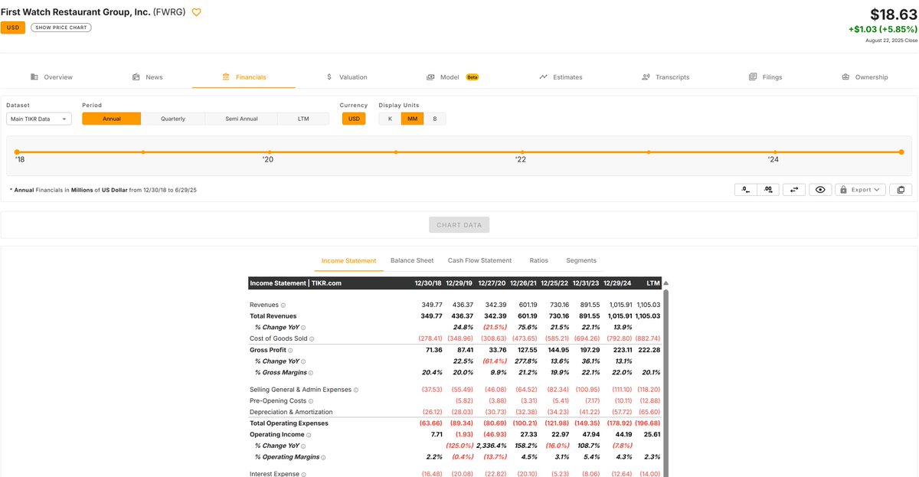Click the table scrollbar up arrow
Viewport: 919px width, 477px height.
tap(666, 283)
